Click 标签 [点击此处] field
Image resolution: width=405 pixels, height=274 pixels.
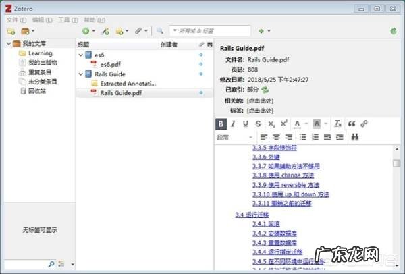pyautogui.click(x=260, y=111)
